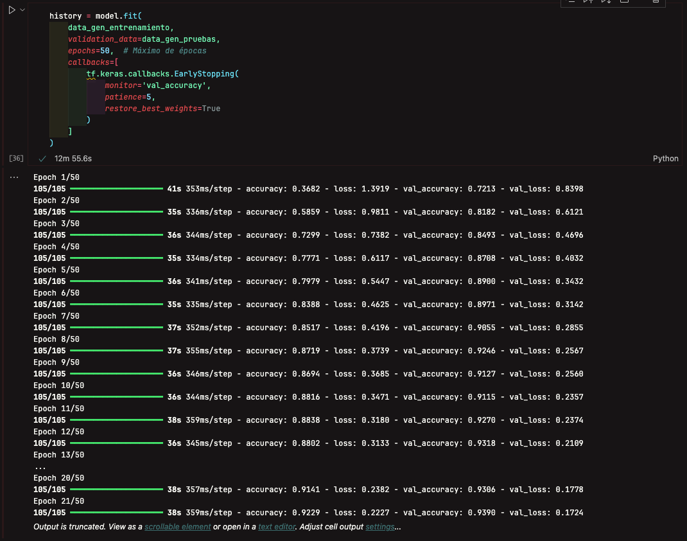
Task: Click the Epoch 21/50 progress bar
Action: point(117,513)
